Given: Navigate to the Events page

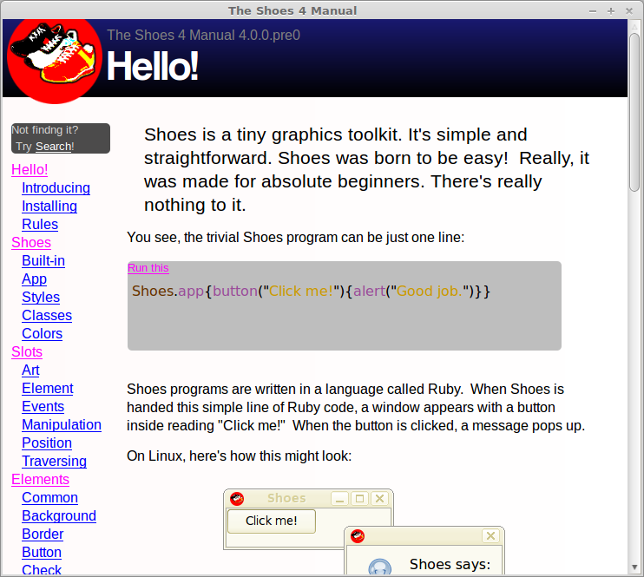Looking at the screenshot, I should coord(43,407).
